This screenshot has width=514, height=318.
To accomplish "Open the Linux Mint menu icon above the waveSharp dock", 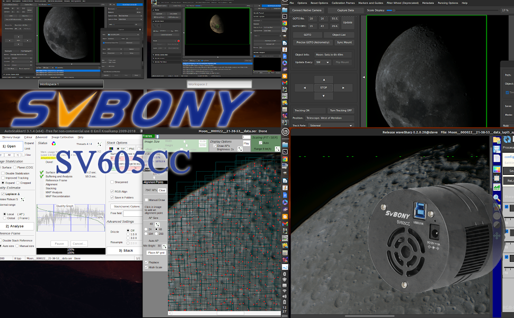I will (x=285, y=132).
